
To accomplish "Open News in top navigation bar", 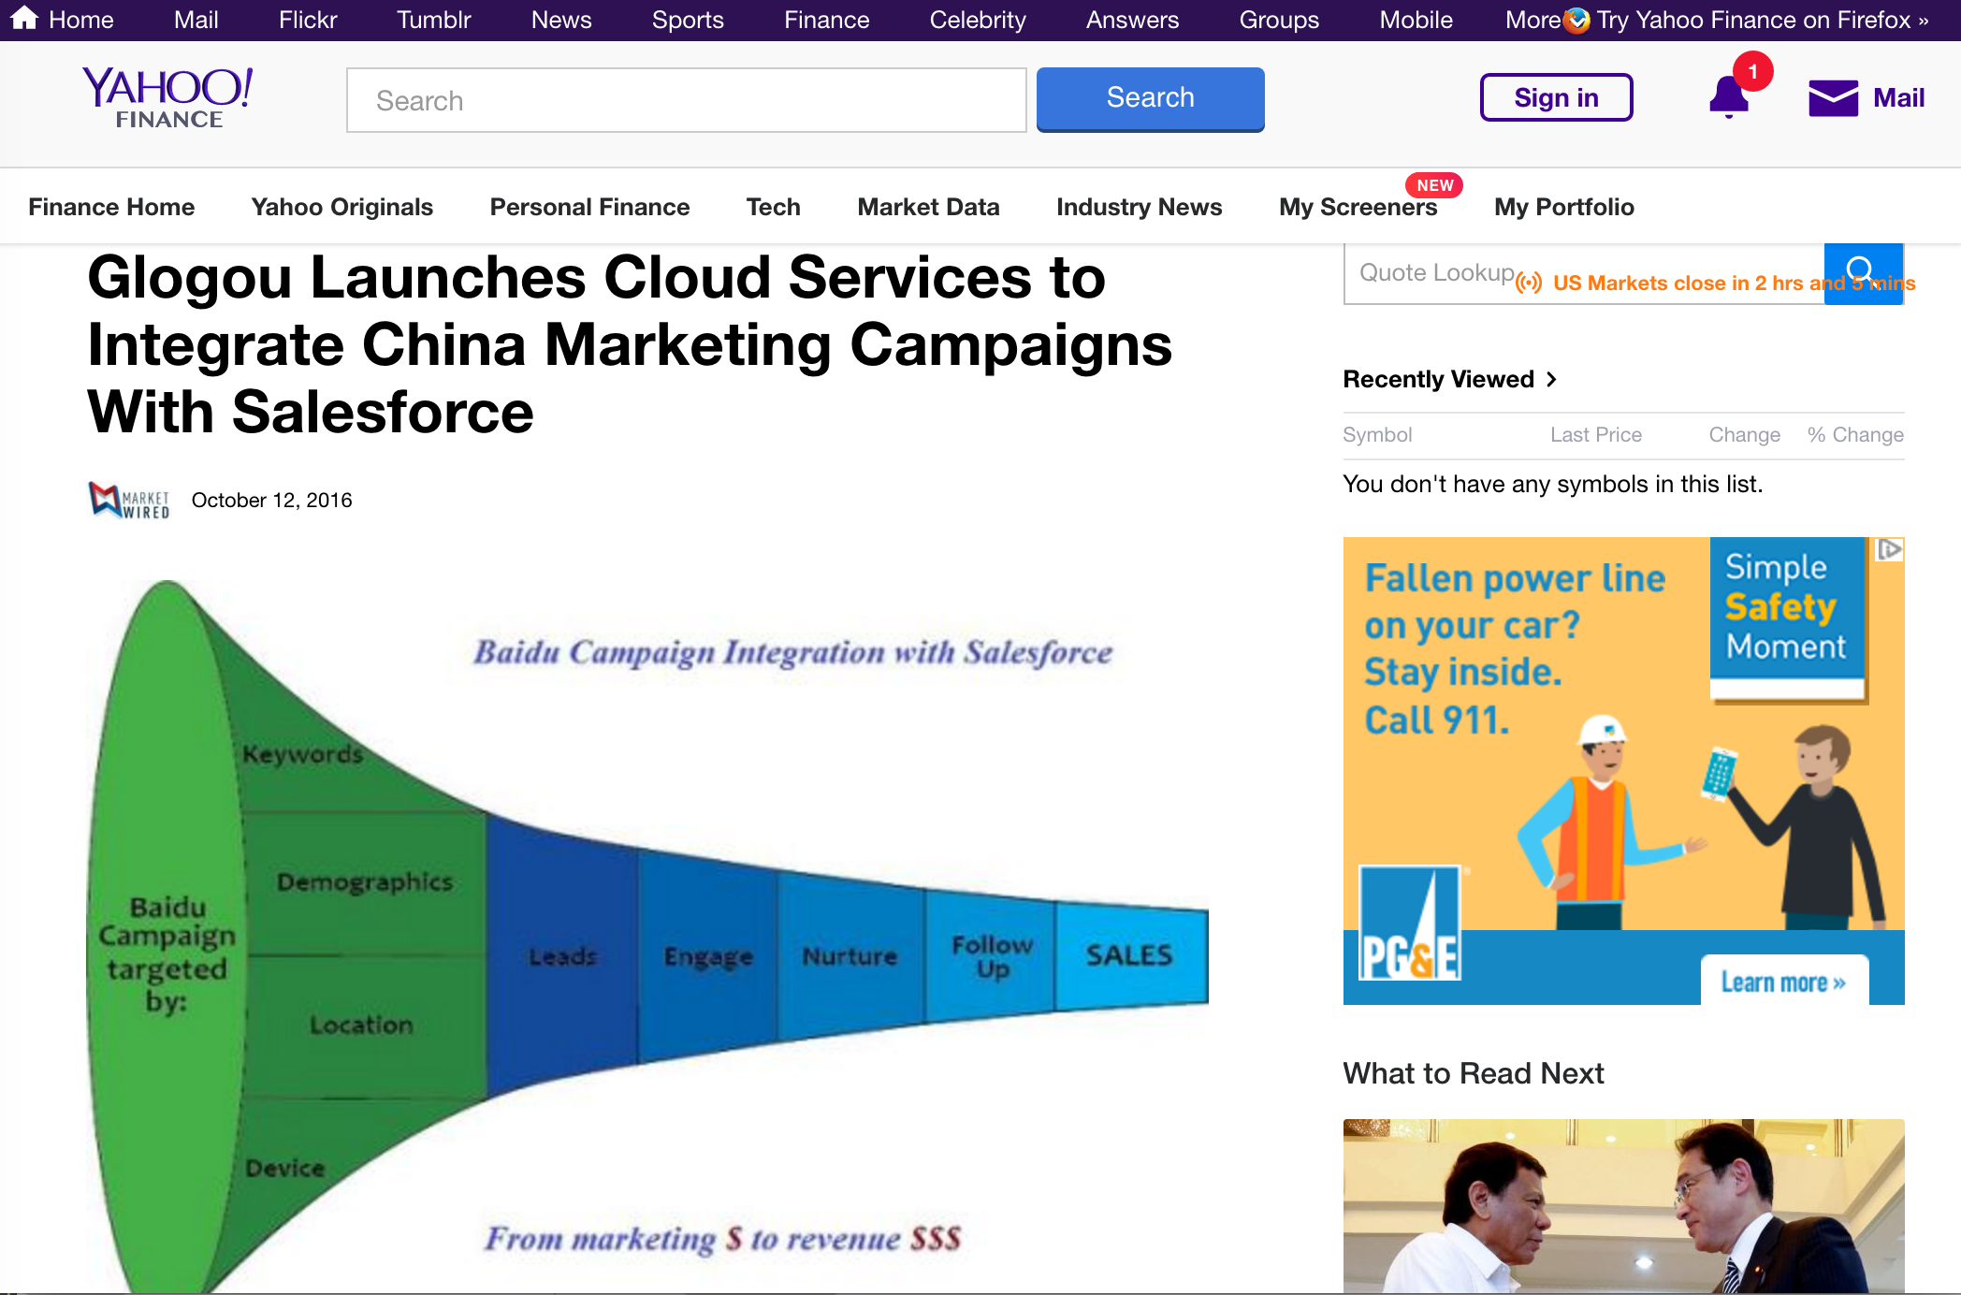I will coord(561,20).
